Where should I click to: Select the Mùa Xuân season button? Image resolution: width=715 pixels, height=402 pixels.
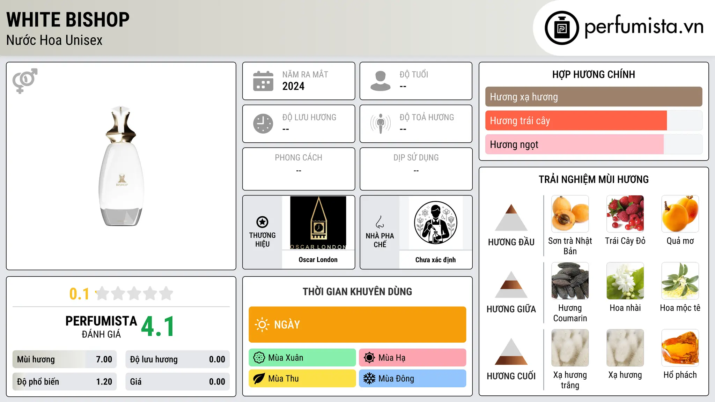(x=302, y=358)
